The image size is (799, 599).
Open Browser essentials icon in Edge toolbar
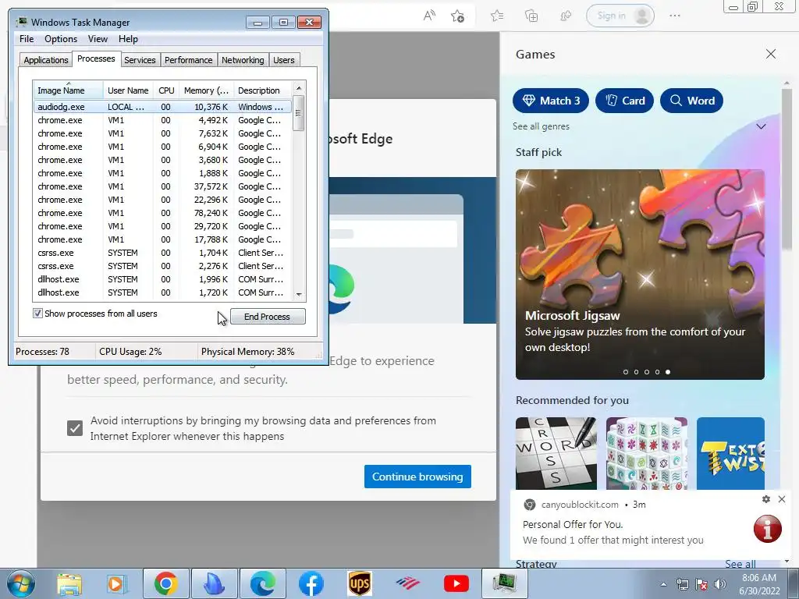[566, 16]
